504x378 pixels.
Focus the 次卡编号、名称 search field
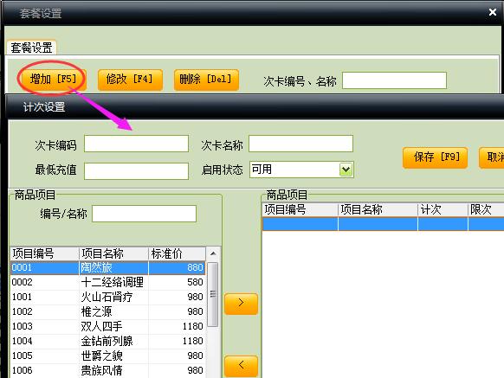(394, 80)
